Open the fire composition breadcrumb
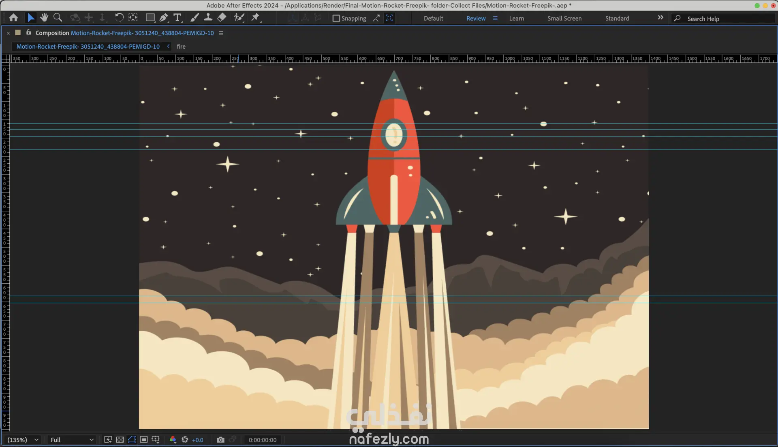The height and width of the screenshot is (447, 778). pyautogui.click(x=181, y=47)
